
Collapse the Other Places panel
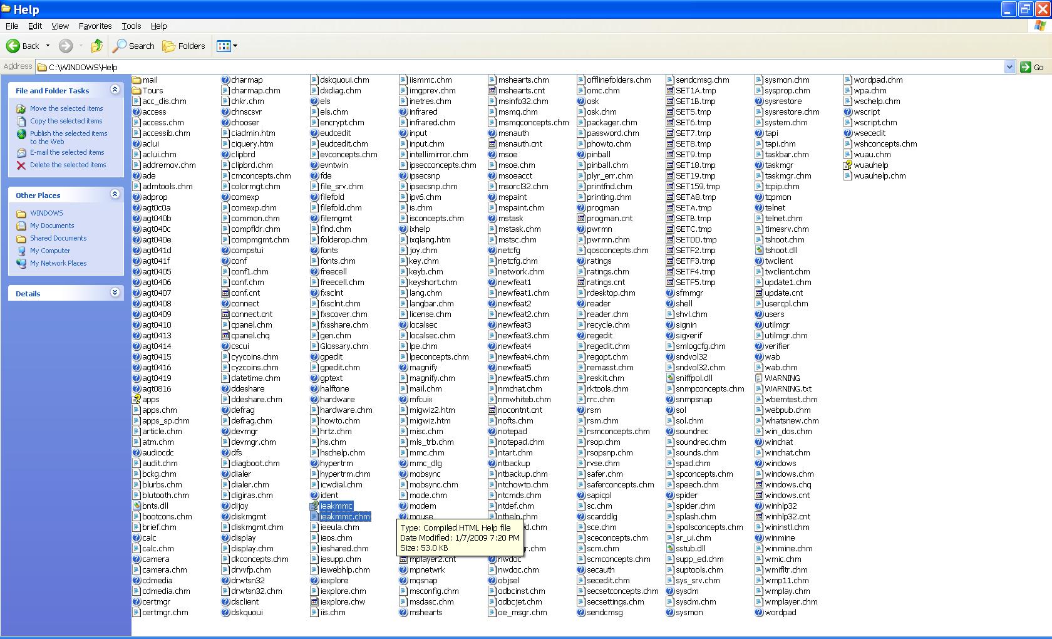[115, 194]
